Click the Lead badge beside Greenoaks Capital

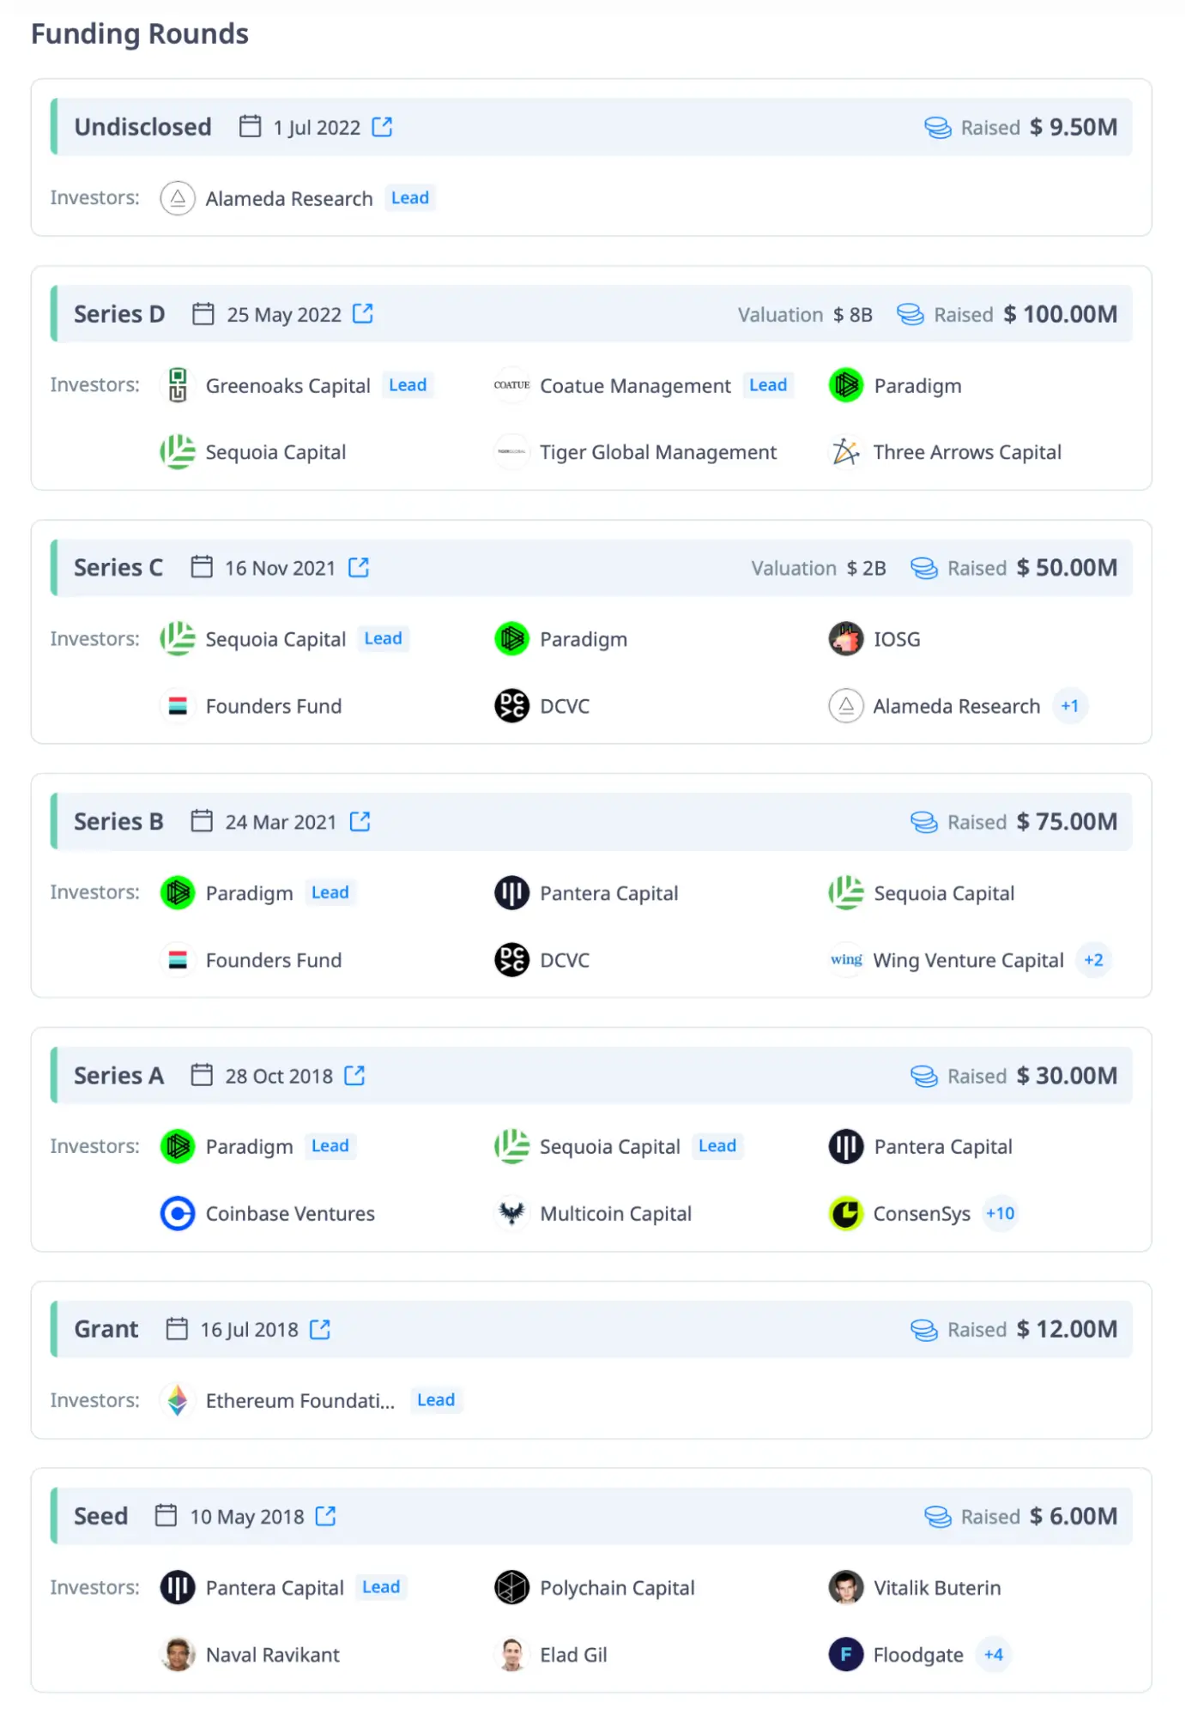(x=408, y=385)
